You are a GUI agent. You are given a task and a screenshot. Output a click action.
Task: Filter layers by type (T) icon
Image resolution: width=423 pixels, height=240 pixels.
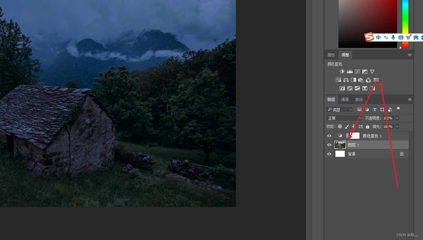(375, 110)
